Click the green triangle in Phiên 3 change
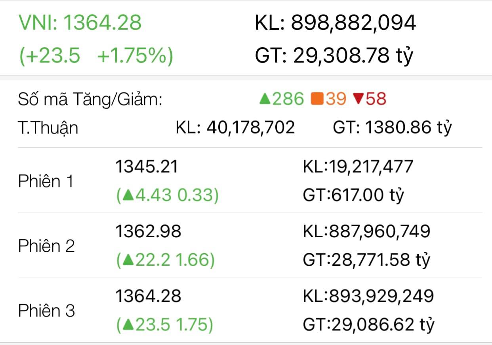This screenshot has width=492, height=345. (128, 325)
